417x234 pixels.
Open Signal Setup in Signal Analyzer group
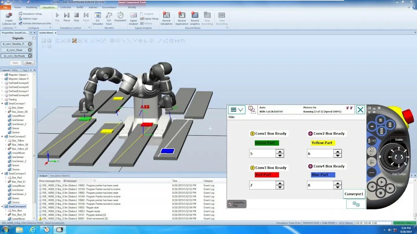click(x=149, y=19)
